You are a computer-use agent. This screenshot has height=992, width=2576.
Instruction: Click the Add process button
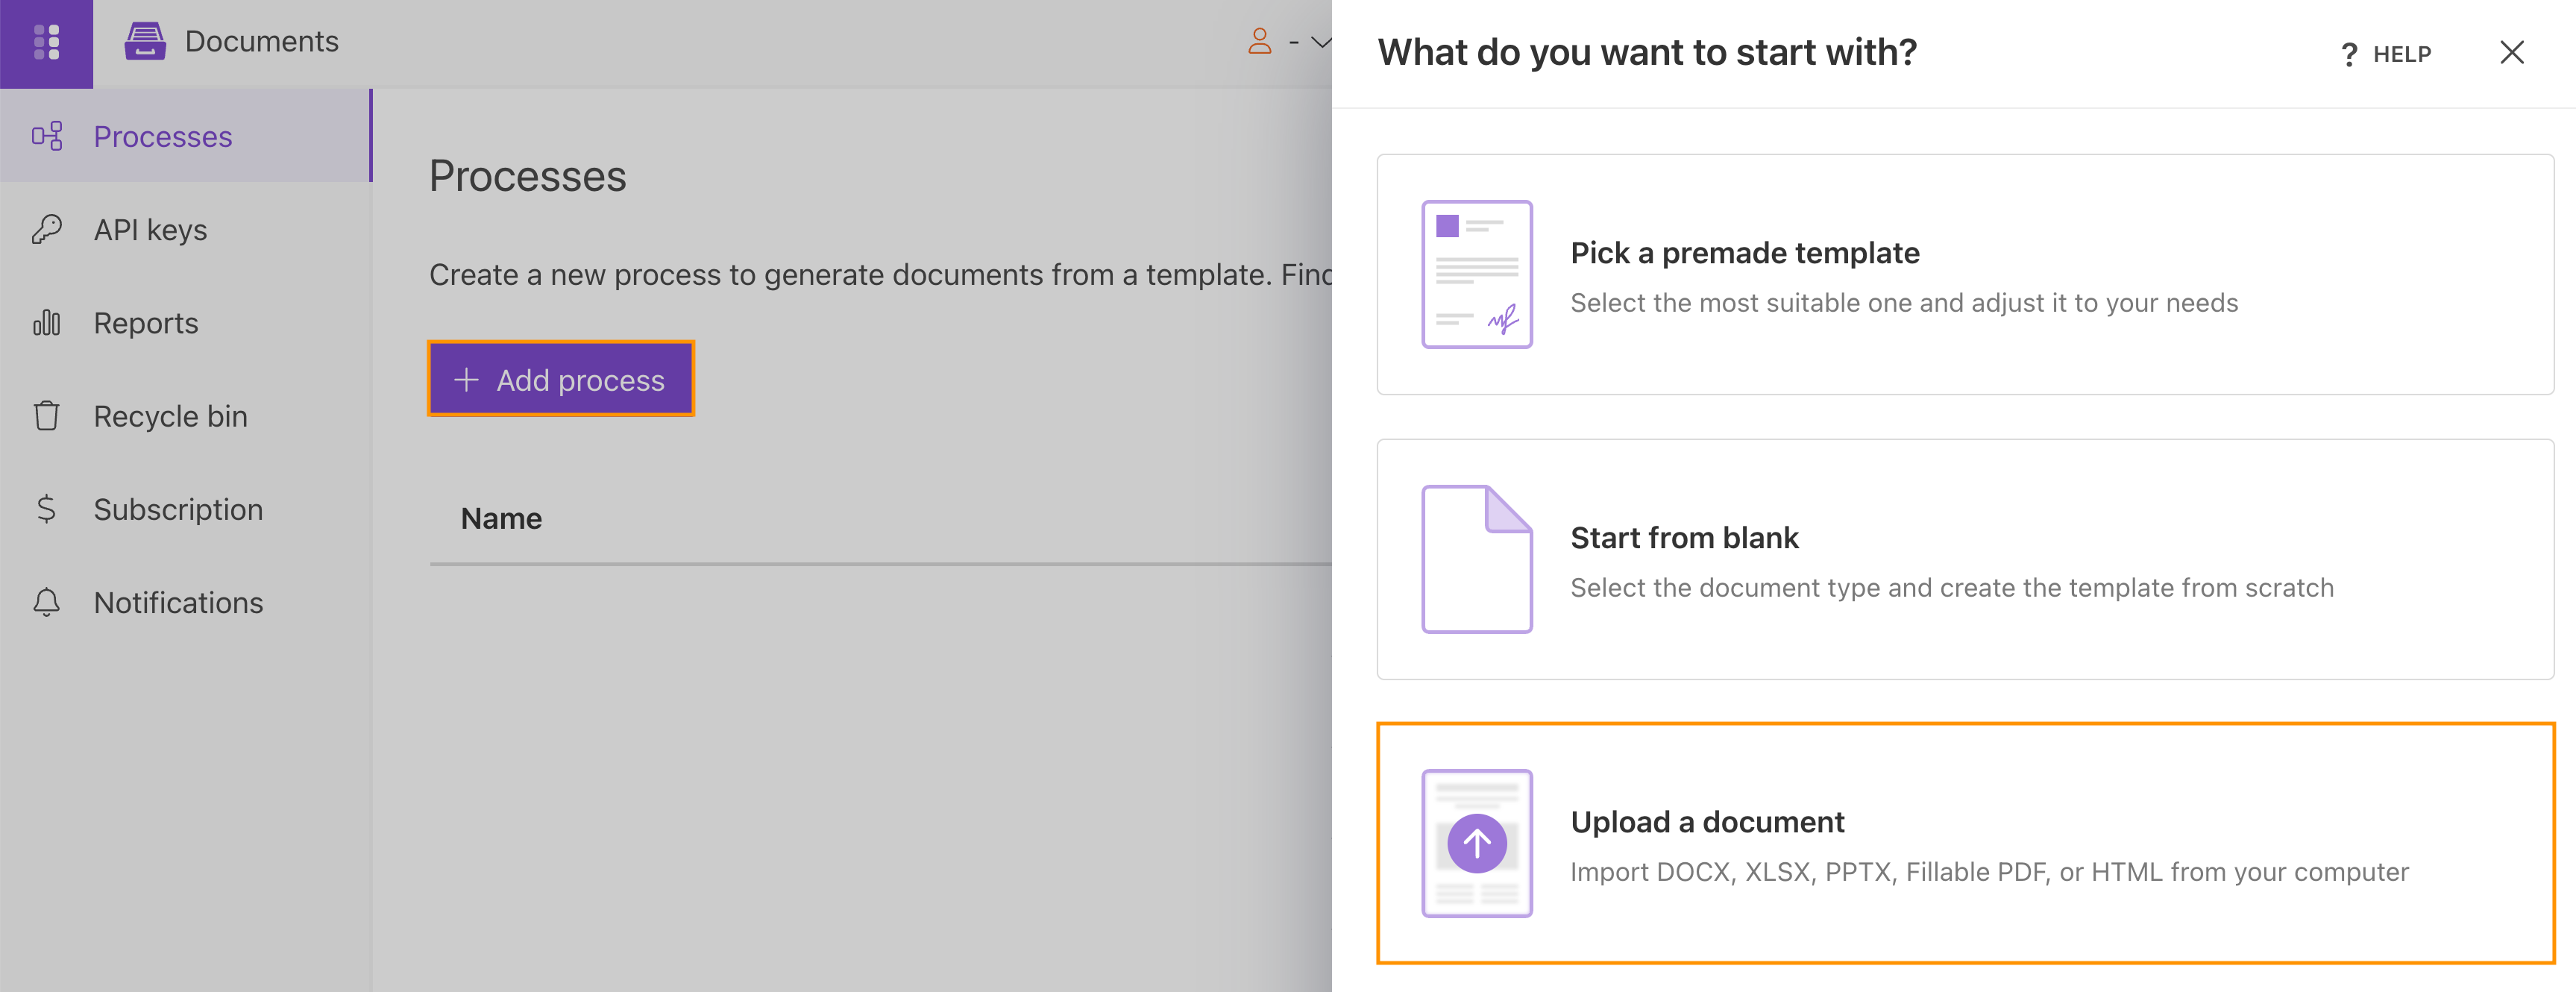tap(561, 379)
